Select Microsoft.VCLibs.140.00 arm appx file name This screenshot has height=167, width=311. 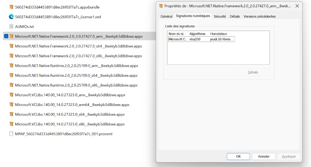click(x=70, y=95)
